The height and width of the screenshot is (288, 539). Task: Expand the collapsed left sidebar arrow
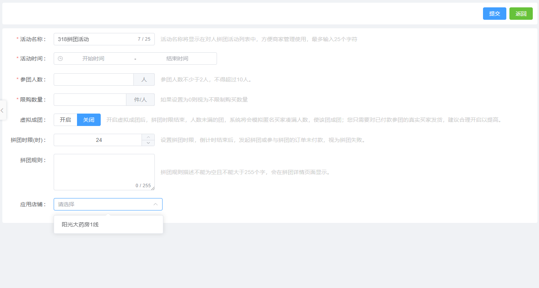(x=2, y=110)
